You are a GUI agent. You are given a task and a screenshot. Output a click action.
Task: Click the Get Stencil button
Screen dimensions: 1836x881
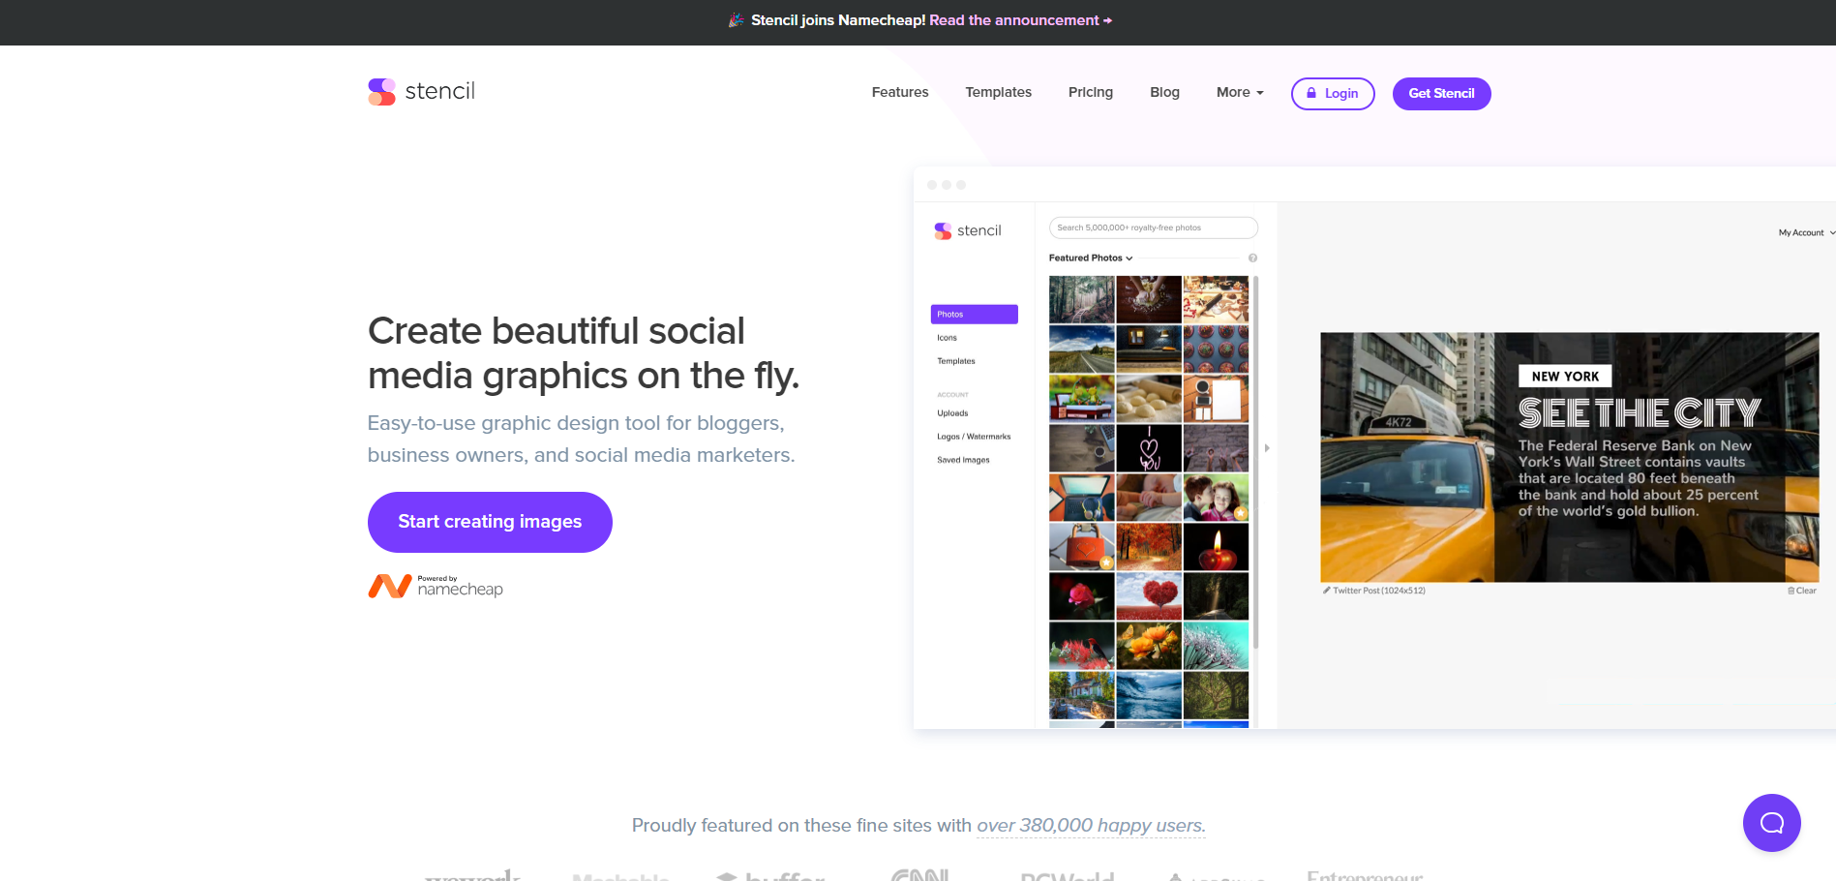1441,94
